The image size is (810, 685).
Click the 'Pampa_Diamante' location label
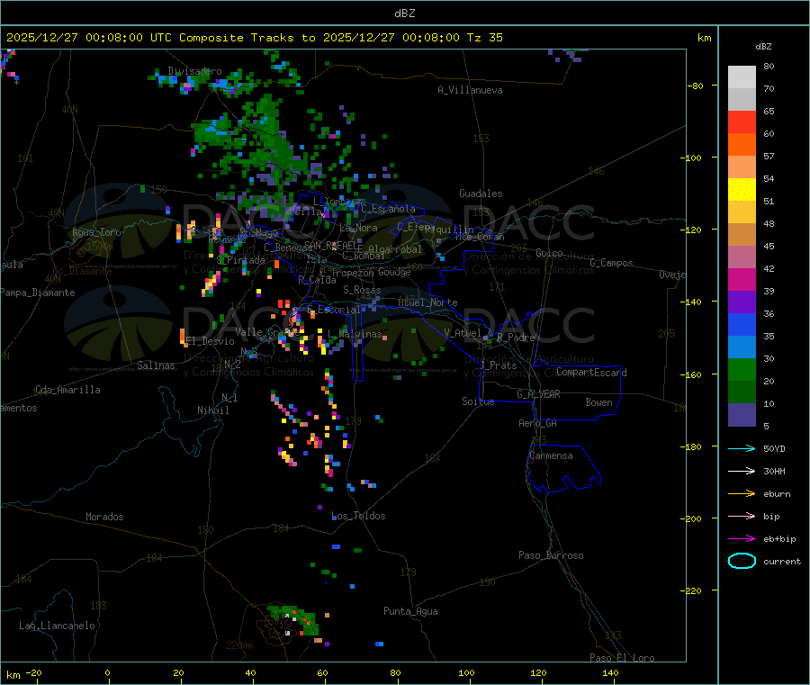point(38,293)
